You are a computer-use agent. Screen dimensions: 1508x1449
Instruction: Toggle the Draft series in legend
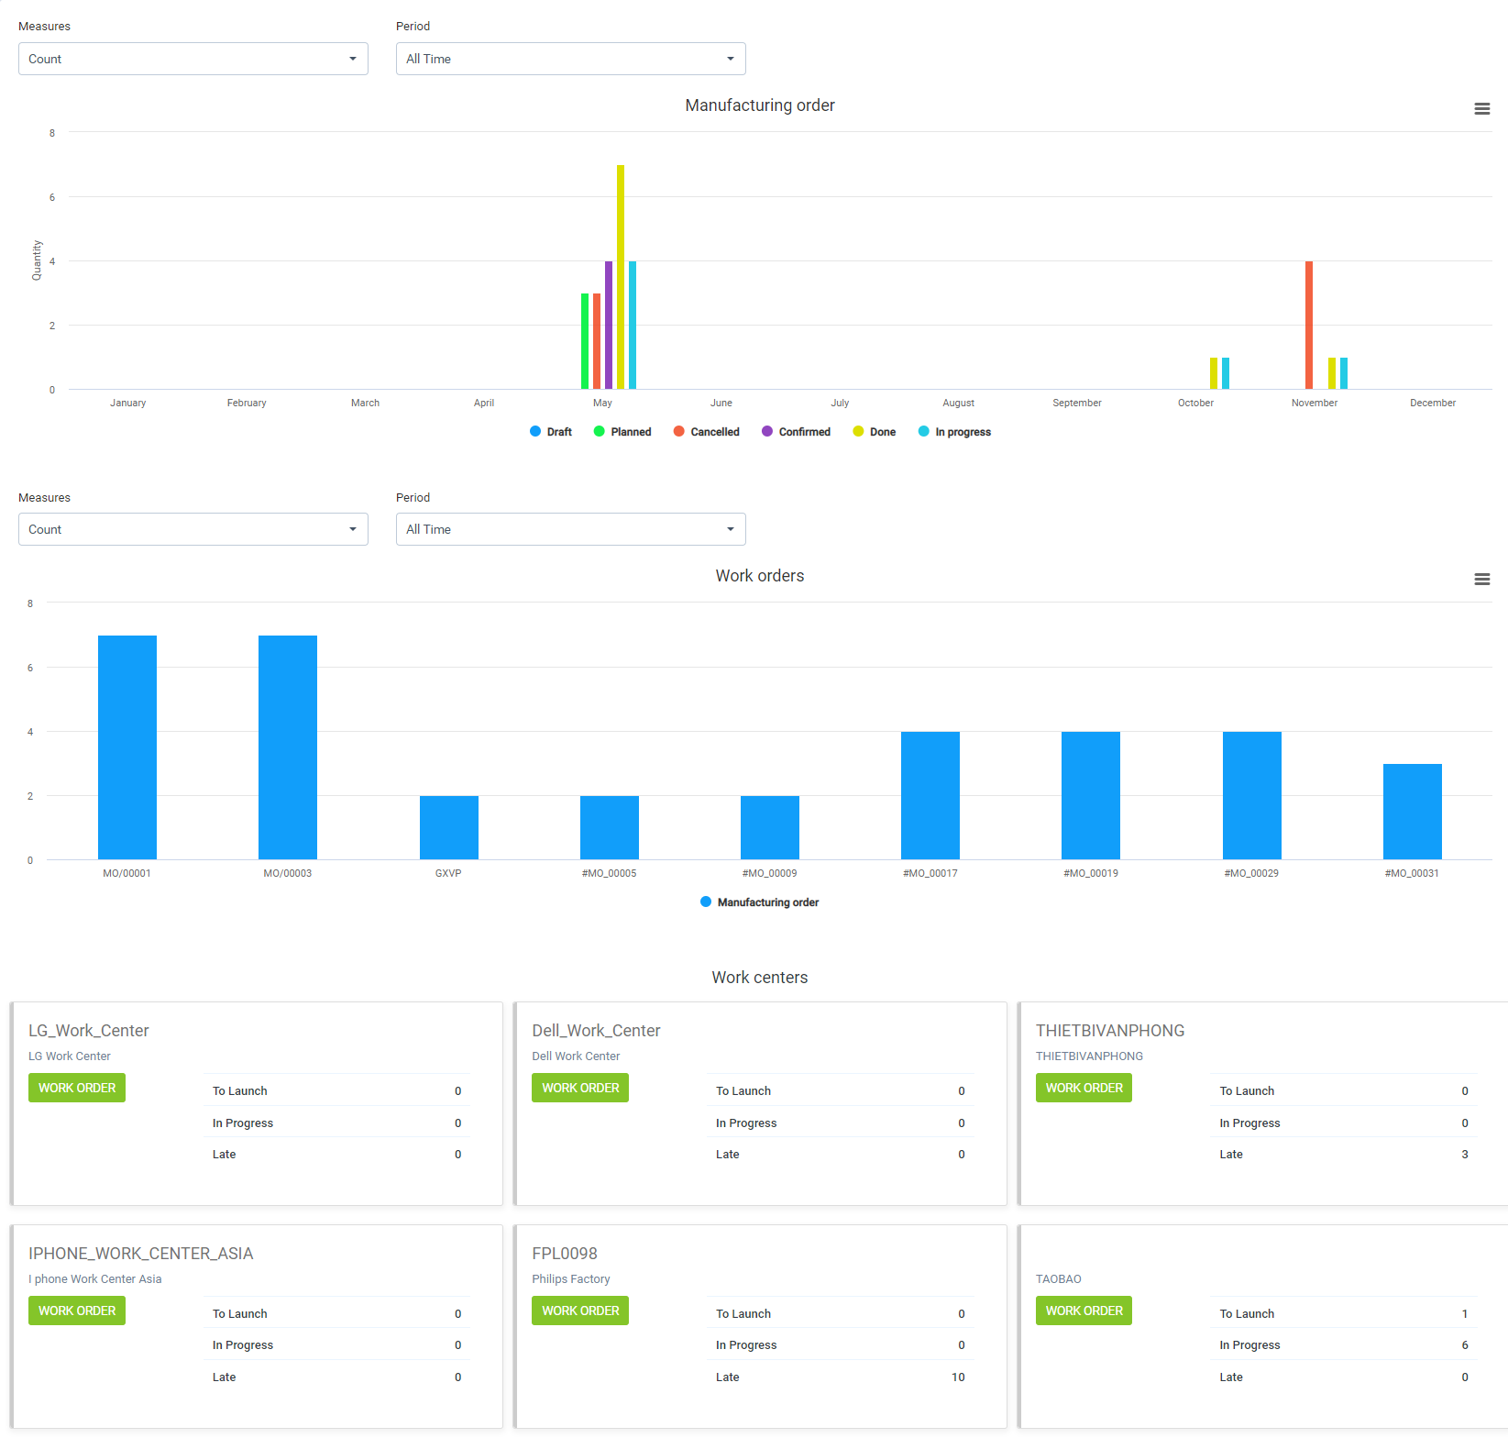tap(551, 432)
